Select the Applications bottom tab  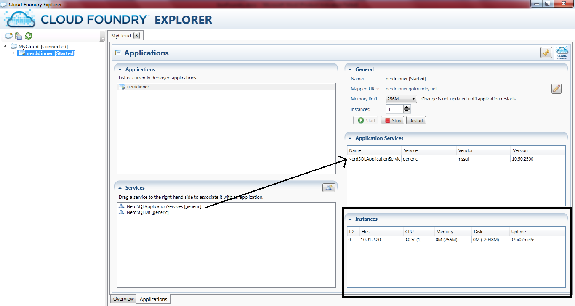point(153,299)
